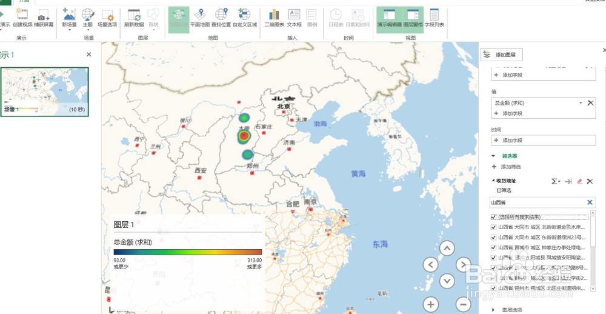Image resolution: width=606 pixels, height=314 pixels.
Task: Uncheck the 阳城县 凤城镇 address entry
Action: 493,258
